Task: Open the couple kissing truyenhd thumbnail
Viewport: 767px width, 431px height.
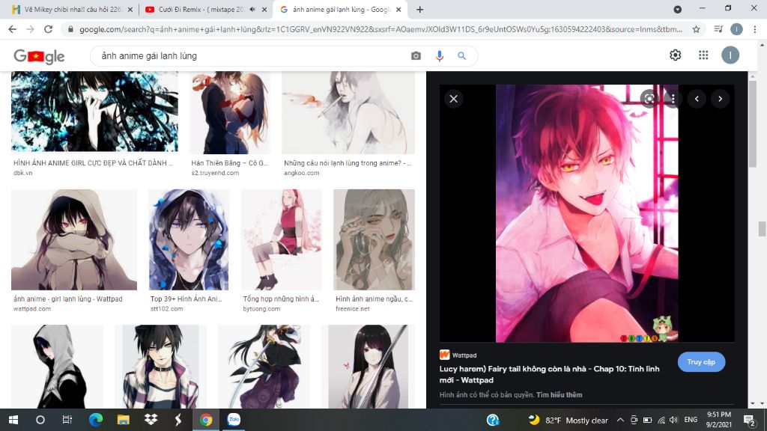Action: tap(230, 112)
